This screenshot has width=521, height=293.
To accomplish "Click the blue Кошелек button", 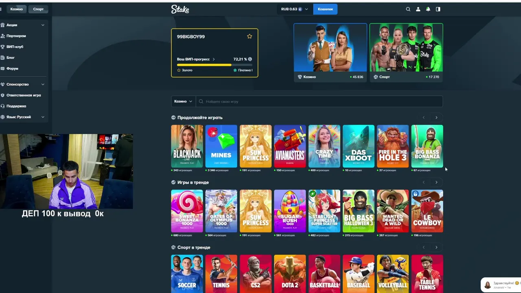I will point(325,9).
